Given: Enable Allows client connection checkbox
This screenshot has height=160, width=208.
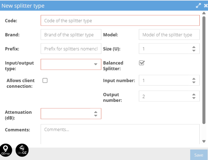Looking at the screenshot, I should tap(45, 80).
